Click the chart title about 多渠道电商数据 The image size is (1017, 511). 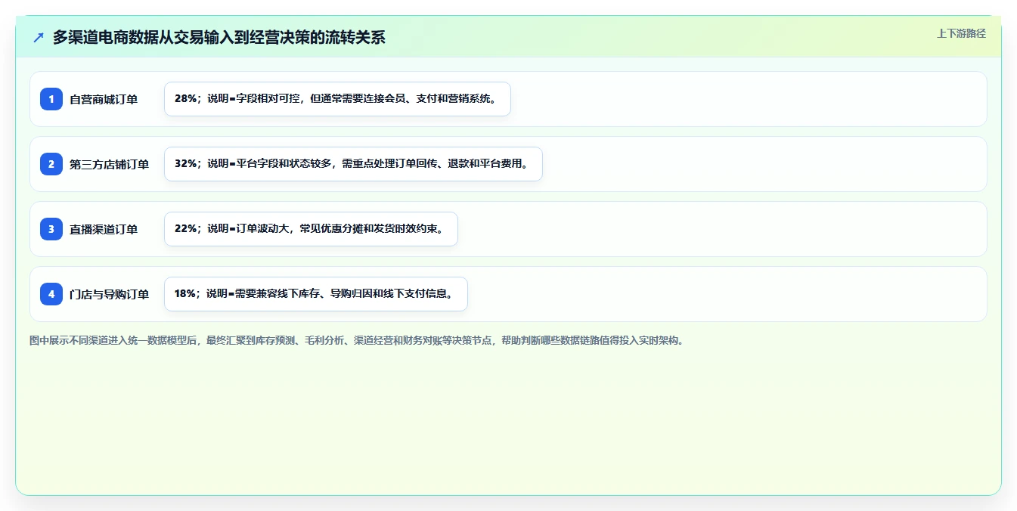[x=219, y=38]
